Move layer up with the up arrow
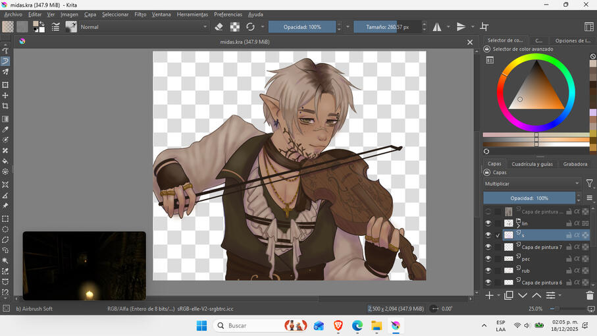597x336 pixels. tap(536, 295)
